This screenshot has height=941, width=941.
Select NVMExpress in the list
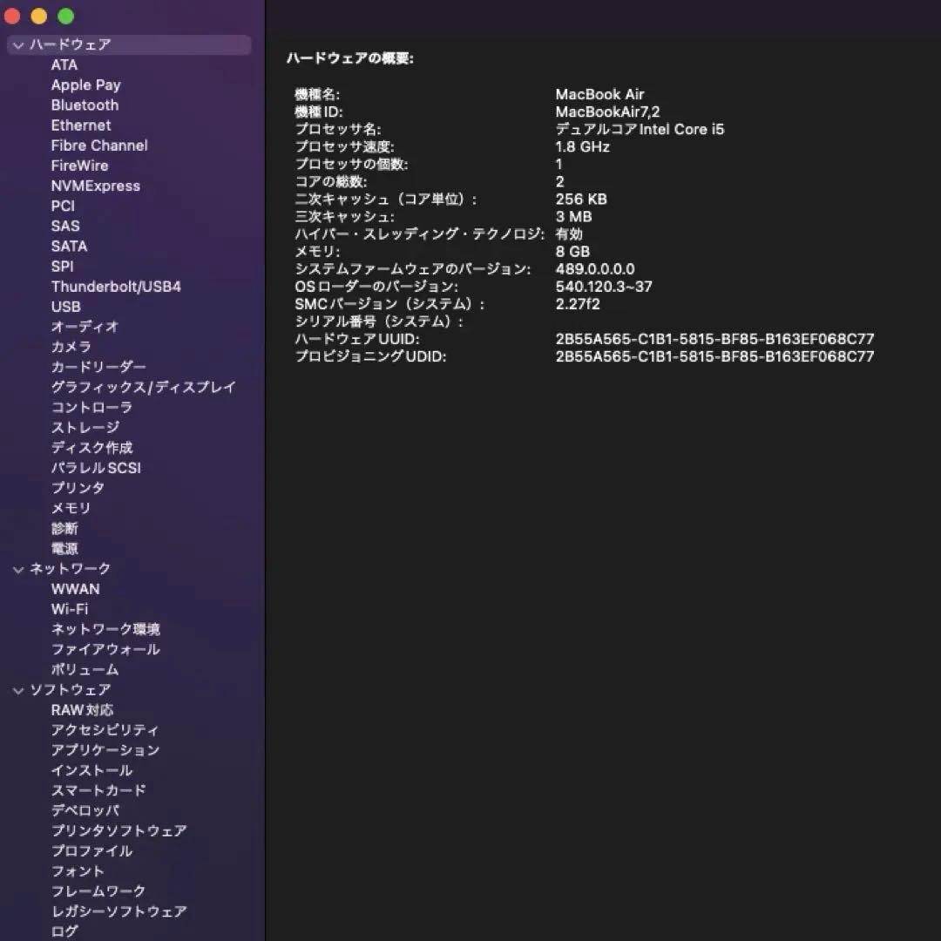[97, 186]
